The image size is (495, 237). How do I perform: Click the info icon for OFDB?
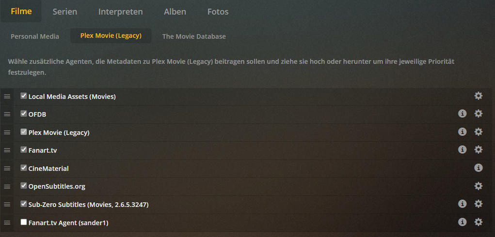(x=462, y=114)
